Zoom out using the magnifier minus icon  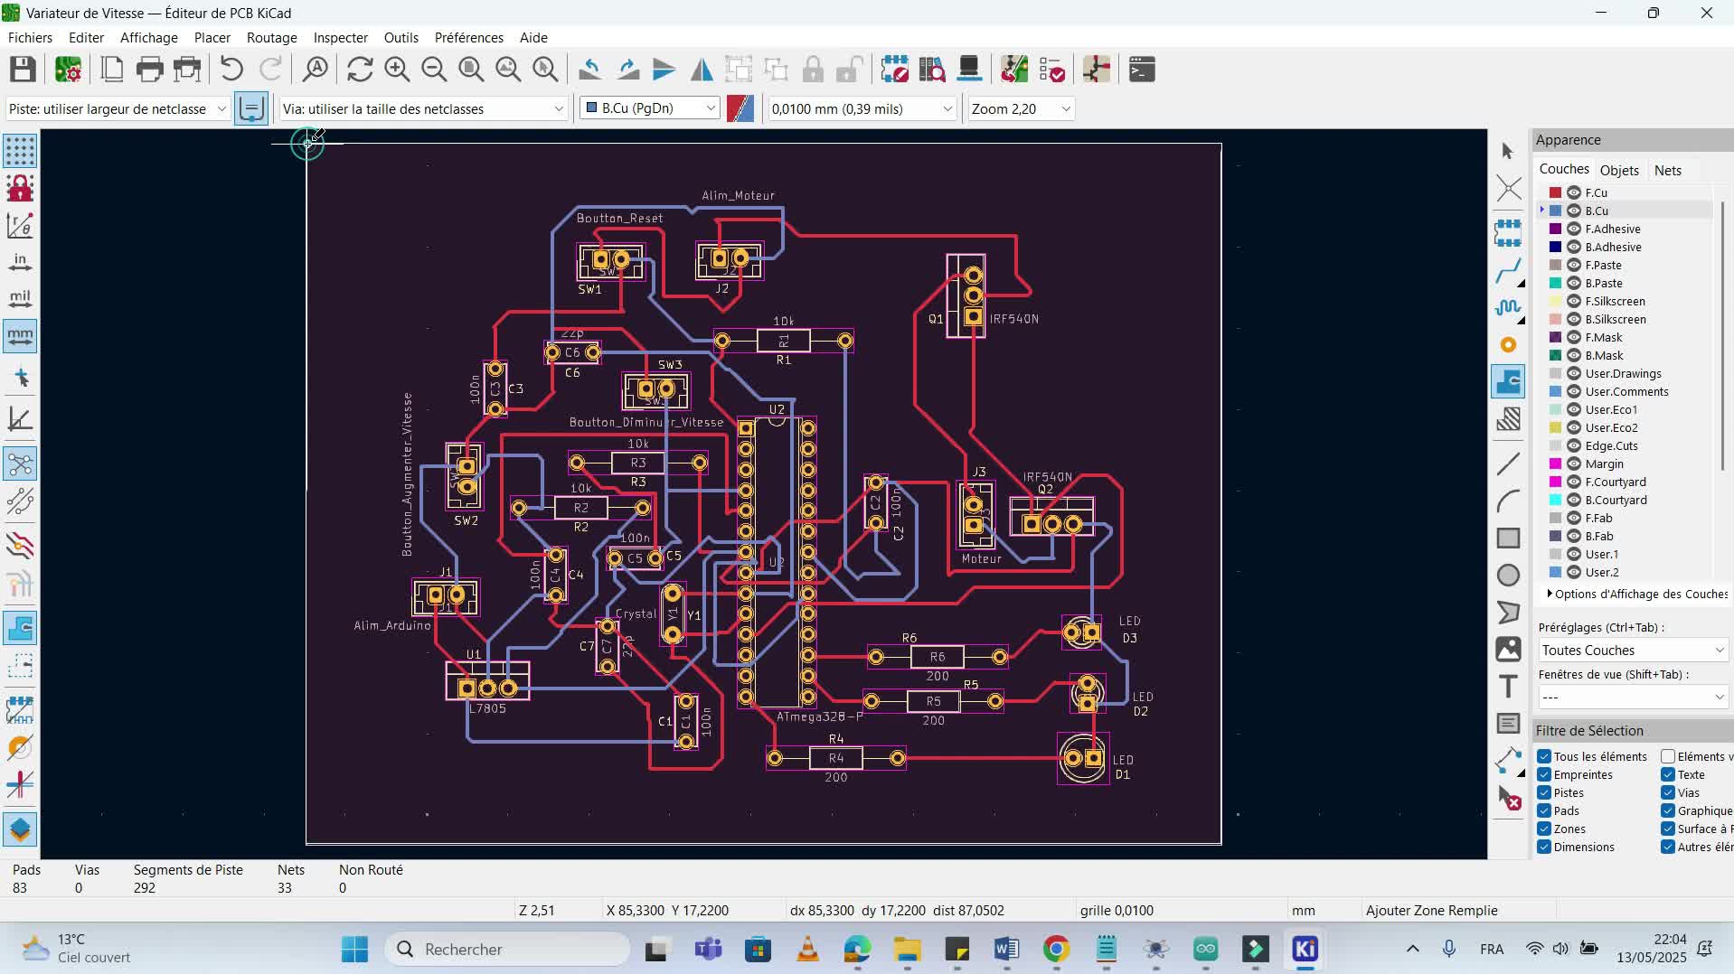(434, 70)
